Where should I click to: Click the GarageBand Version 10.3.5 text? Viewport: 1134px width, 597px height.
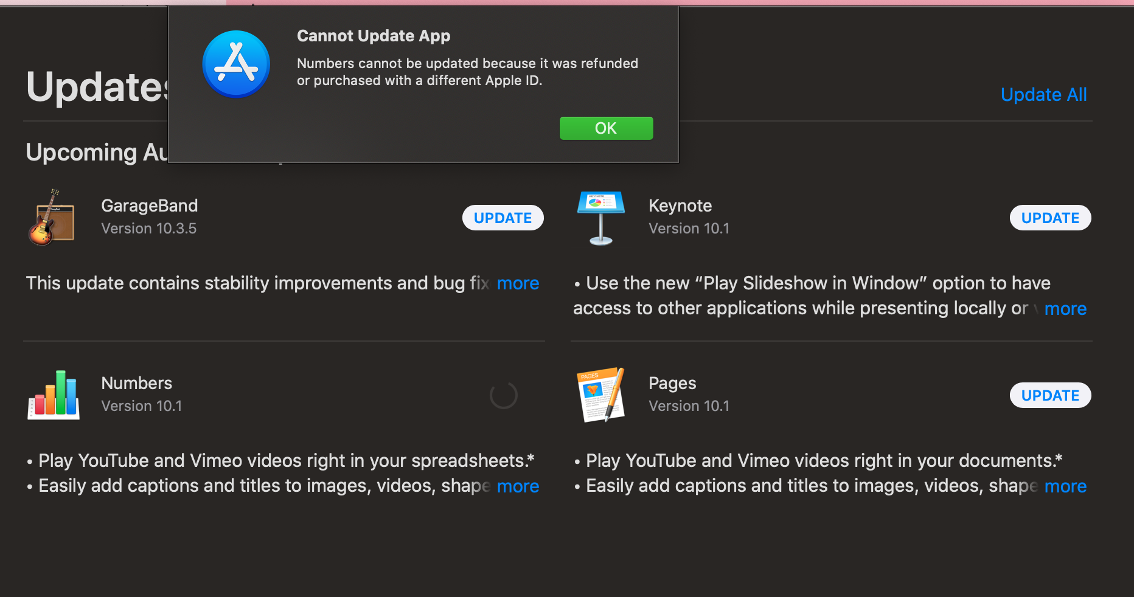(149, 229)
